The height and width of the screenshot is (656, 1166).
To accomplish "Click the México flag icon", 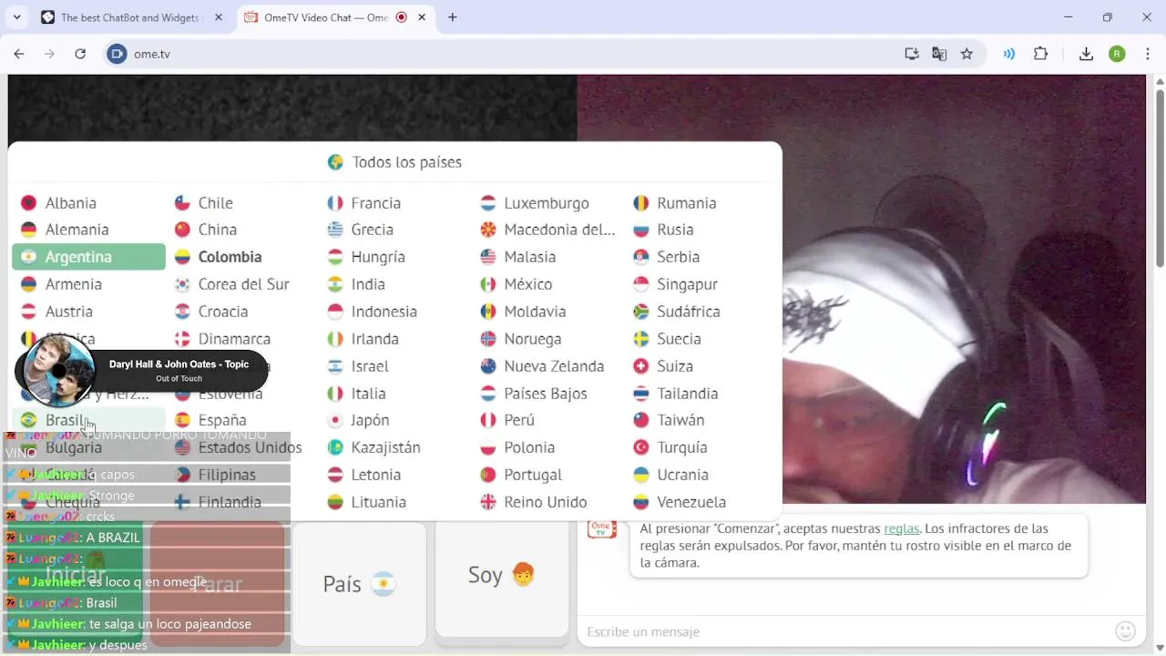I will tap(488, 284).
